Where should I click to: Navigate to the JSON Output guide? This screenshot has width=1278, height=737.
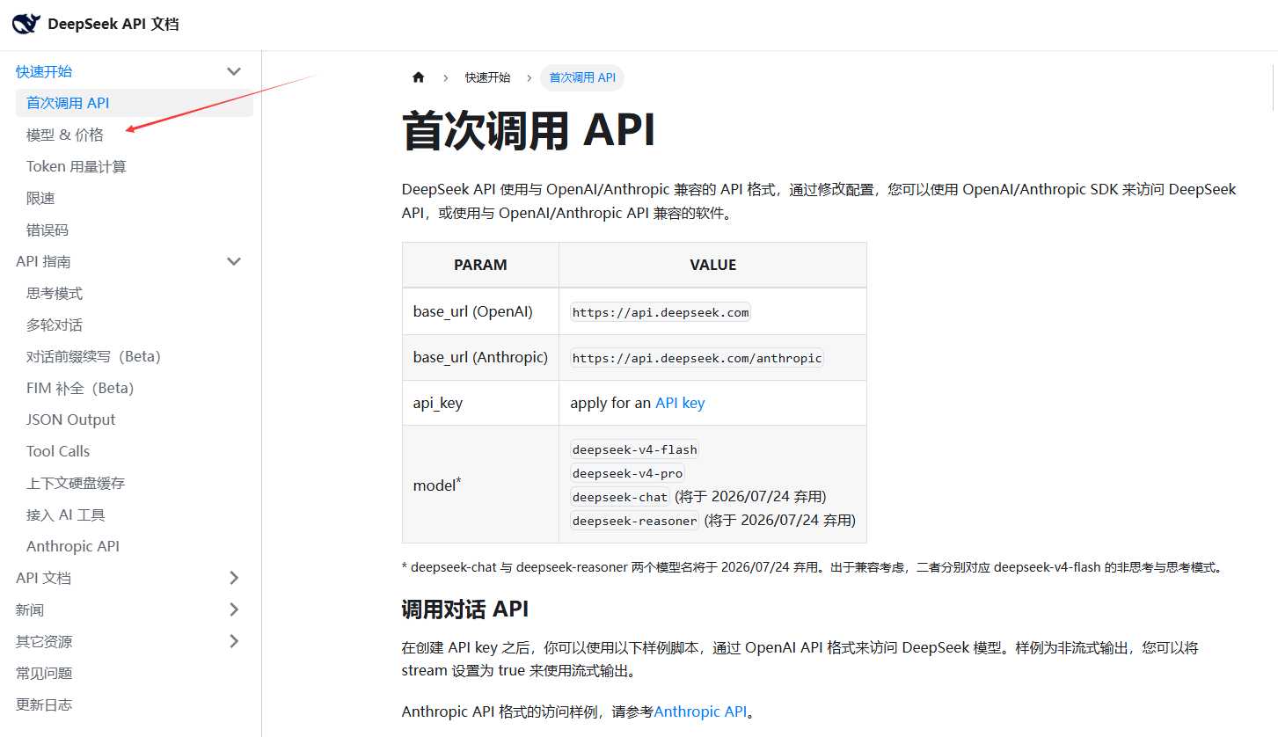click(x=71, y=420)
